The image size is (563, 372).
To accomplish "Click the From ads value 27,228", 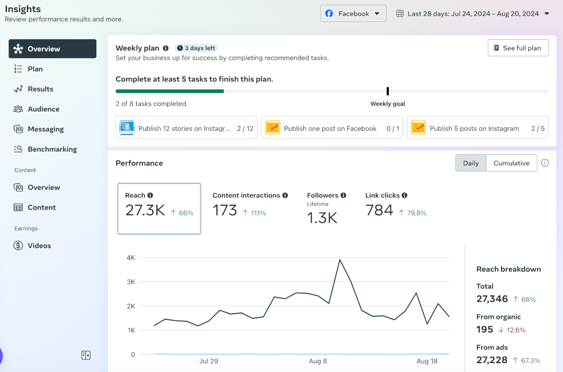I will (492, 359).
